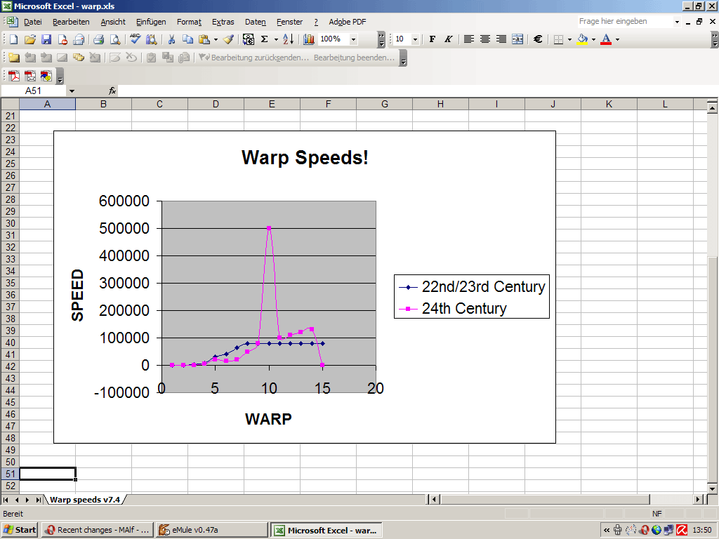Cut selection with scissors icon
Viewport: 719px width, 539px height.
tap(171, 39)
